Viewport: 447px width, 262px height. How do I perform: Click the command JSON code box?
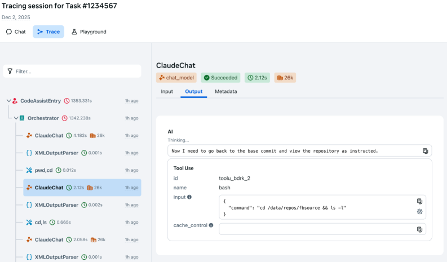[322, 207]
